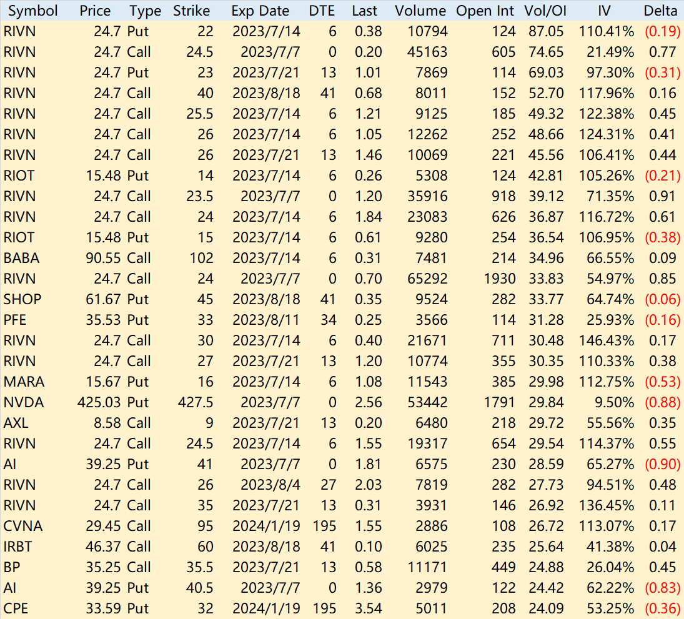Image resolution: width=684 pixels, height=619 pixels.
Task: Click the IV value 41.38%
Action: 610,546
